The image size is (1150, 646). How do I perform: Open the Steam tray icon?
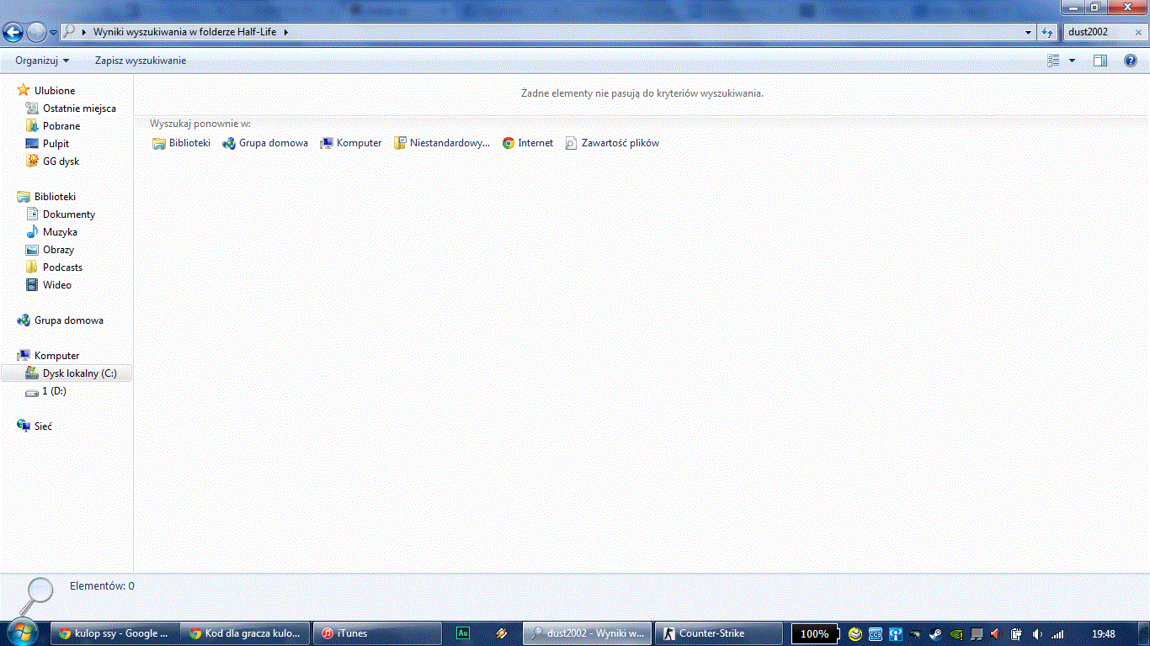[935, 634]
